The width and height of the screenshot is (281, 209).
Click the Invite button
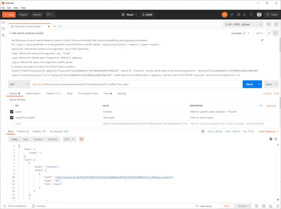(x=147, y=15)
